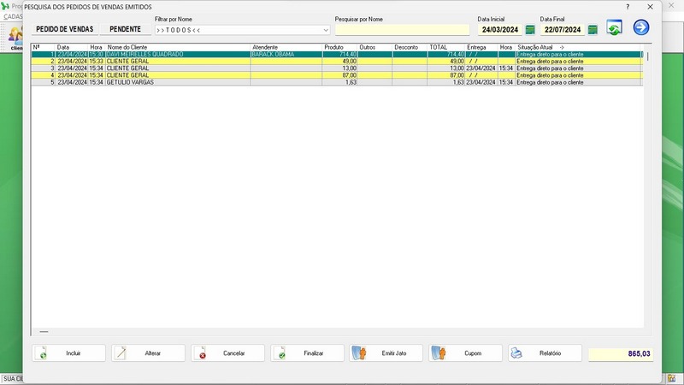This screenshot has height=385, width=684.
Task: Open the Relatório report printer button
Action: coord(545,353)
